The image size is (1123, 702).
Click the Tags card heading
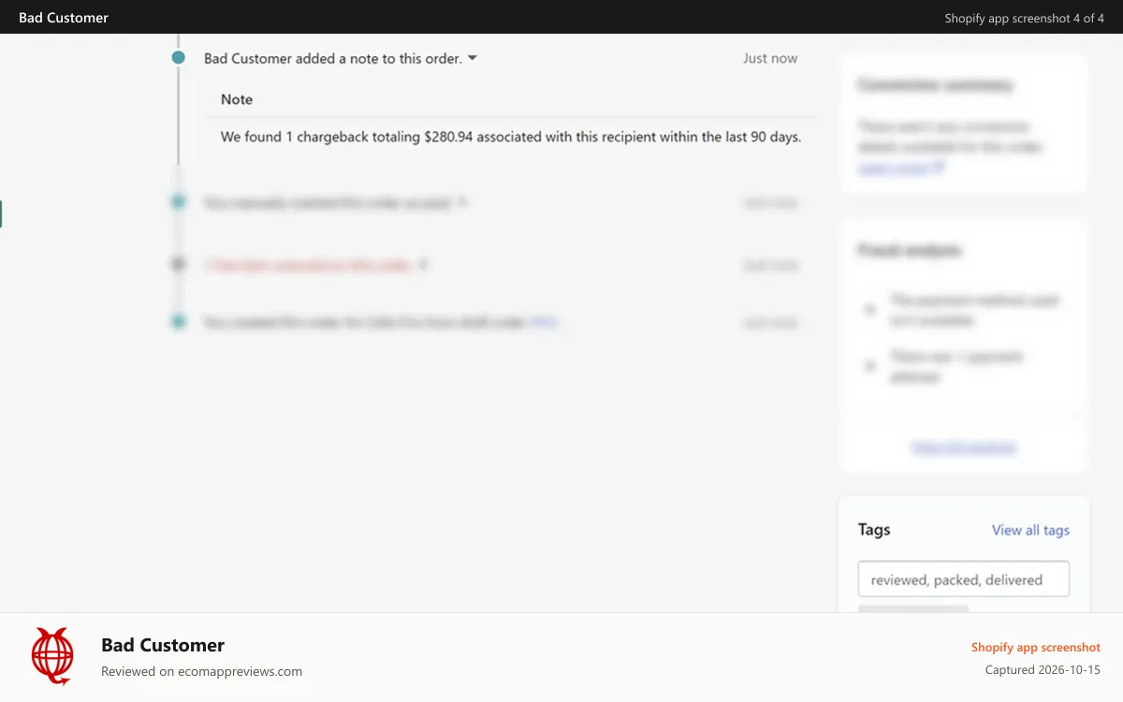tap(874, 530)
